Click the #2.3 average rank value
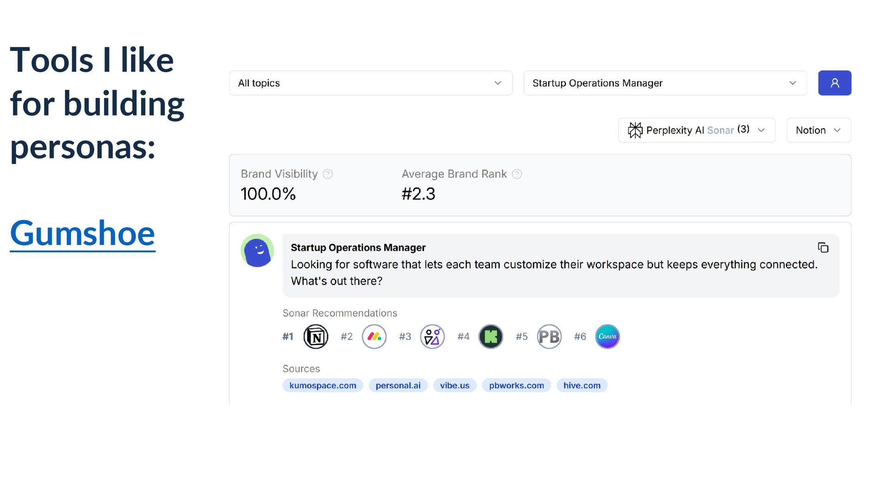Image resolution: width=889 pixels, height=500 pixels. (x=419, y=194)
